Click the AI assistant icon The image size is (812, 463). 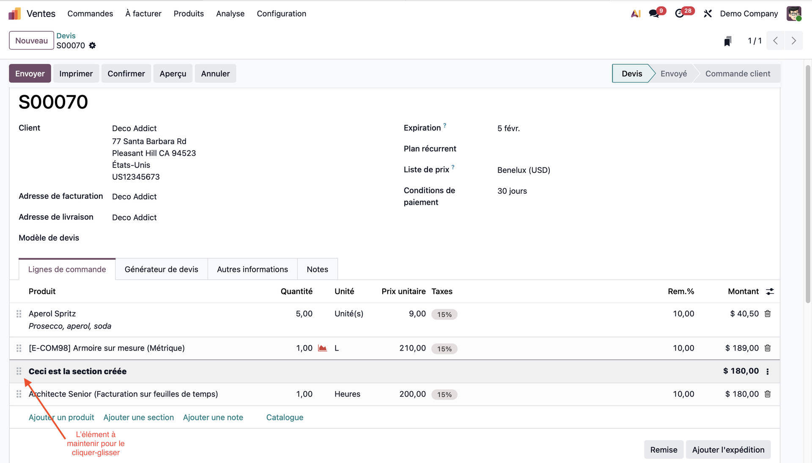636,14
